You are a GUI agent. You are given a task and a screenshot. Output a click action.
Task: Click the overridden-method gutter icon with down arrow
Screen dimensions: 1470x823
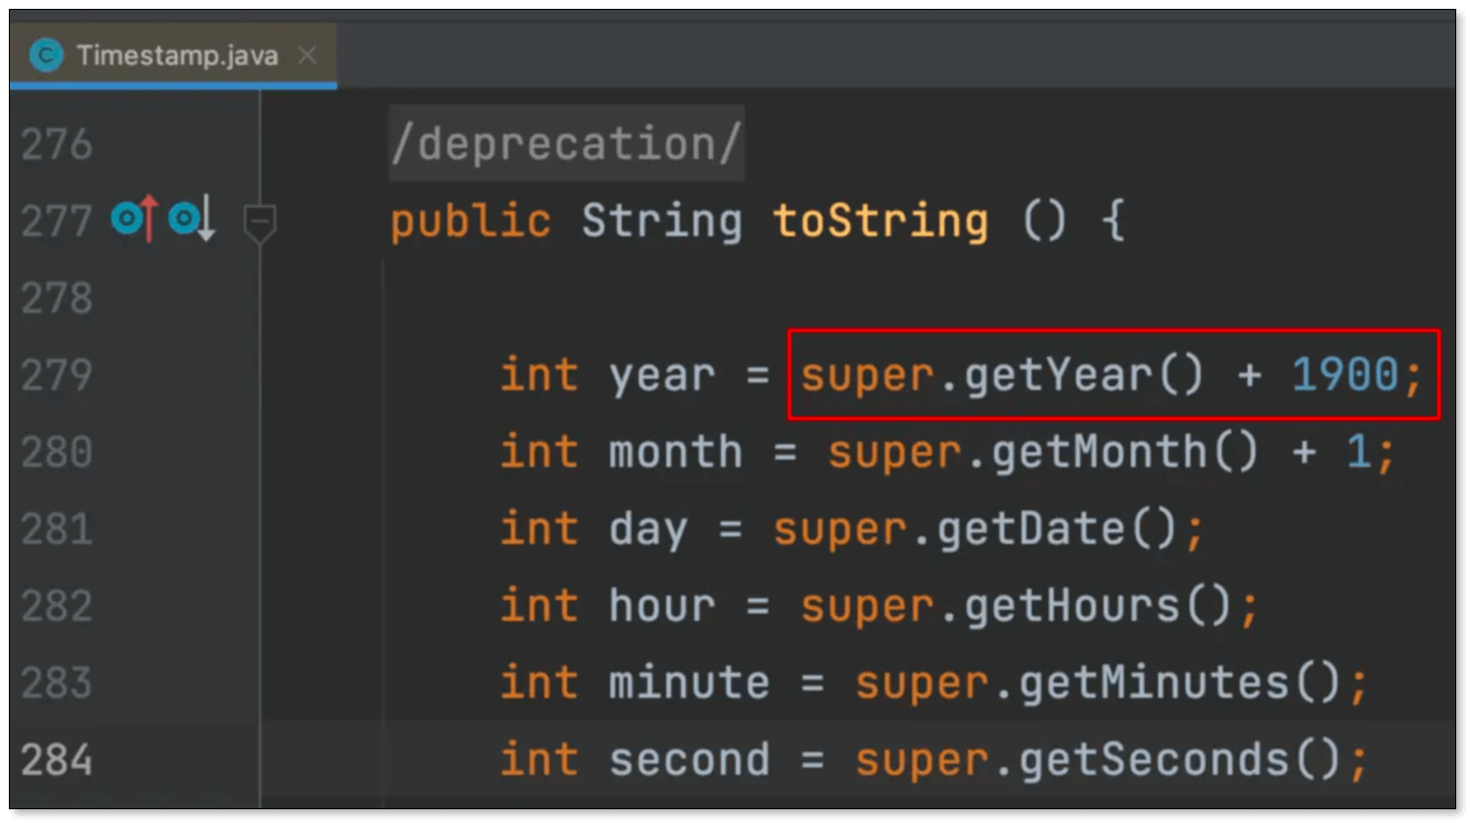191,218
